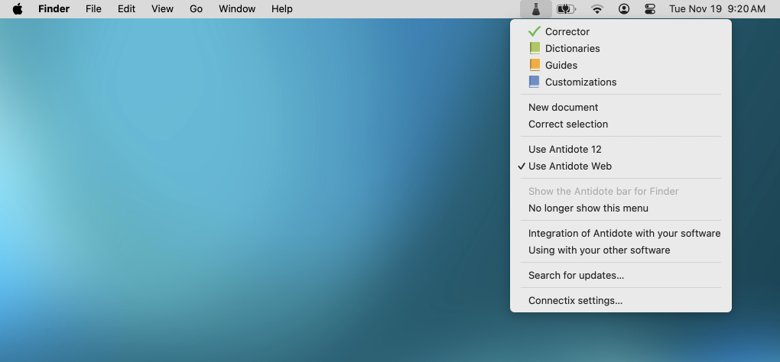Choose New document from Antidote menu
Screen dimensions: 780x362
click(x=563, y=108)
